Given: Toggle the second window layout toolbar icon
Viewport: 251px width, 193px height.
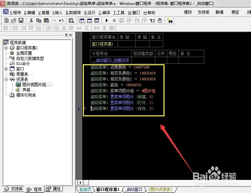Looking at the screenshot, I should (x=89, y=21).
